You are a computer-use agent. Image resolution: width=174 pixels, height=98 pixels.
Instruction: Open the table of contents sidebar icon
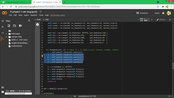[x=2, y=21]
